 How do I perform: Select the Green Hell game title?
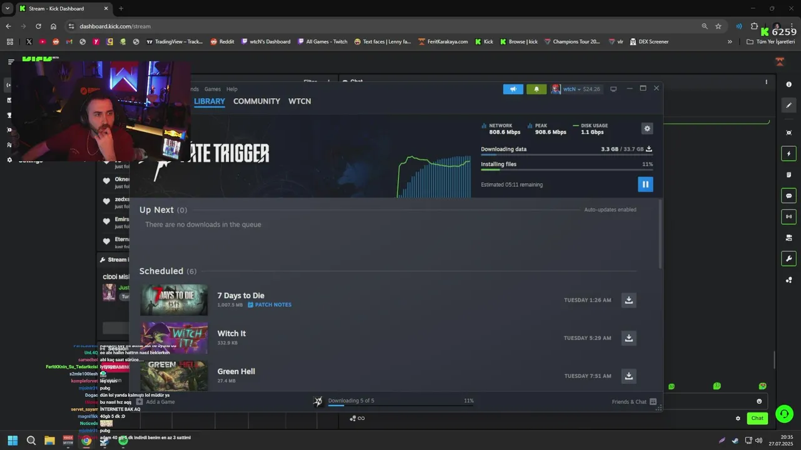[236, 371]
